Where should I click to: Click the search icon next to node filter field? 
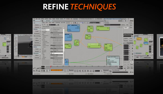coord(56,25)
